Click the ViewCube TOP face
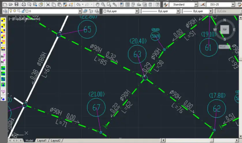 pyautogui.click(x=225, y=29)
